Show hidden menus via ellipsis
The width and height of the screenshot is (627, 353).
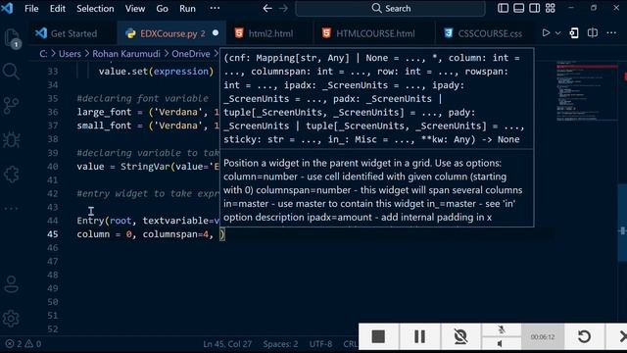pyautogui.click(x=215, y=9)
